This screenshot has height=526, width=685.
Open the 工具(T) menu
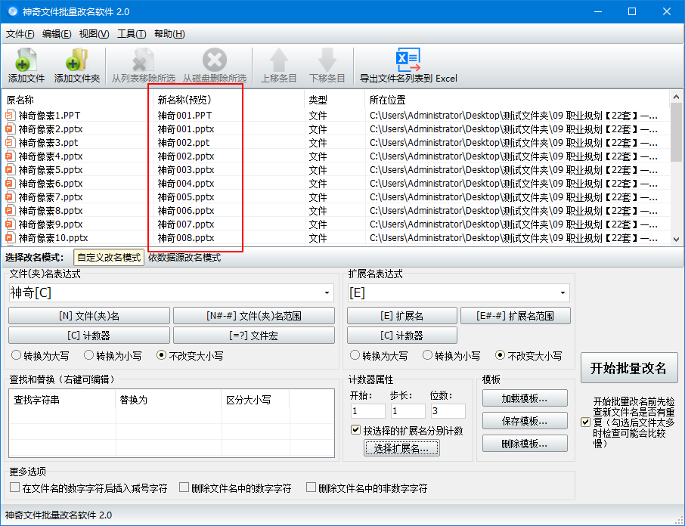(x=132, y=33)
